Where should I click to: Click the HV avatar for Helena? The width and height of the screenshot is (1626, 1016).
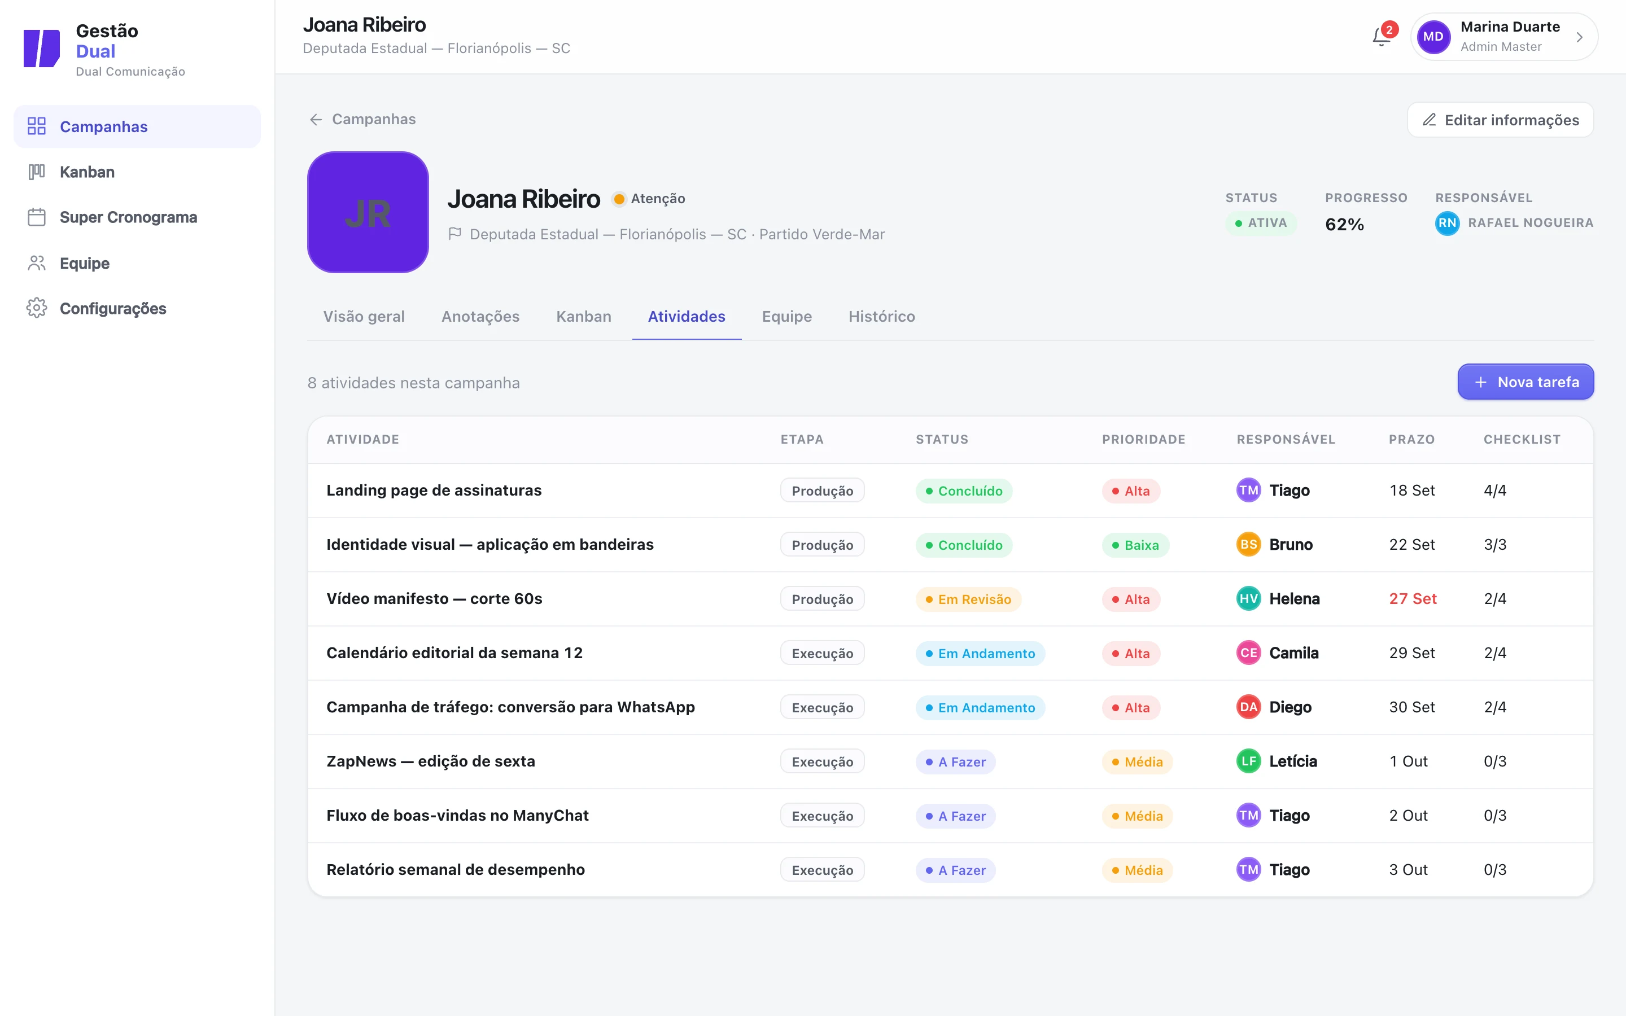click(x=1248, y=599)
